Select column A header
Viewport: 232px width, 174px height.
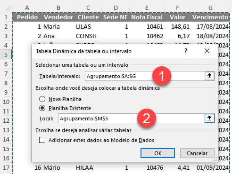(27, 8)
